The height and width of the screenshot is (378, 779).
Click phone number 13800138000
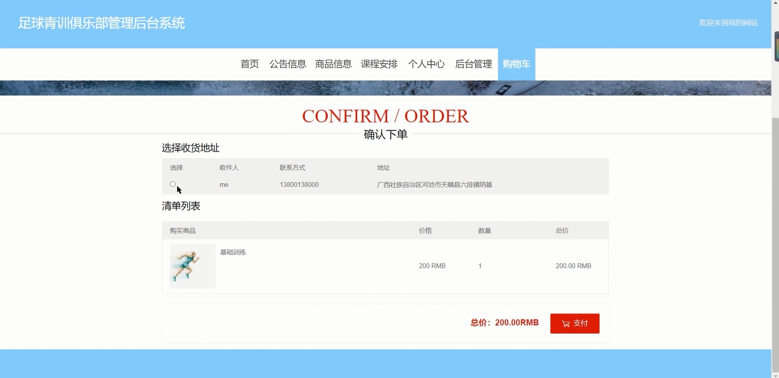point(299,185)
